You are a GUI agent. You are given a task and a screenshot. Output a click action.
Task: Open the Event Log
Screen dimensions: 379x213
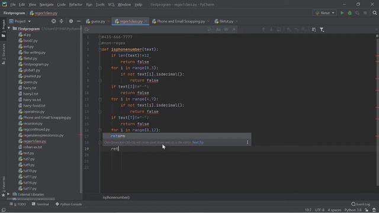coord(361,204)
